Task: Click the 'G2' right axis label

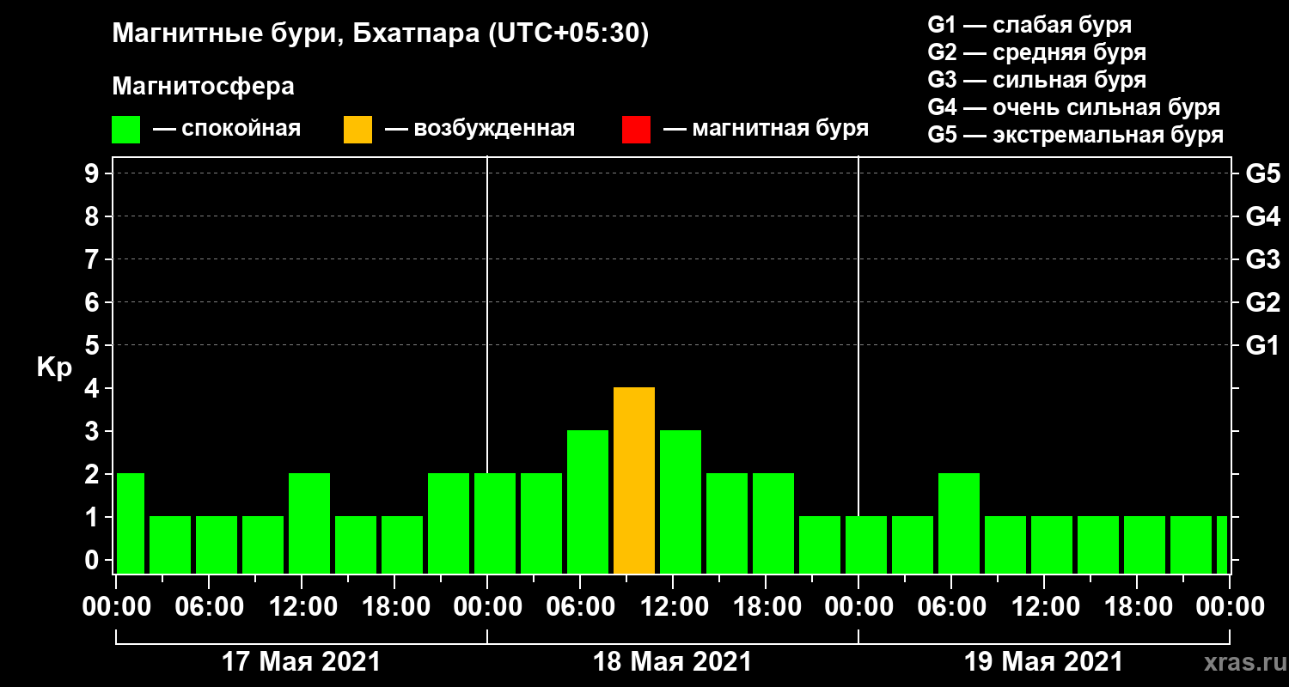Action: point(1263,303)
